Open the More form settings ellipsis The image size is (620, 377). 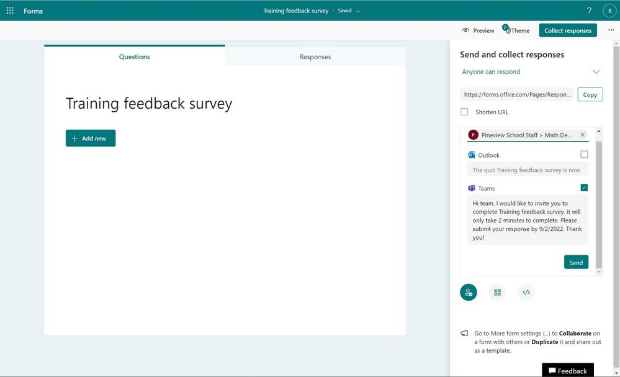point(611,30)
